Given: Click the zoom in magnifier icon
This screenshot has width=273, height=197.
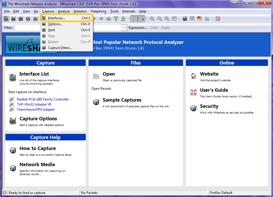Looking at the screenshot, I should (152, 19).
